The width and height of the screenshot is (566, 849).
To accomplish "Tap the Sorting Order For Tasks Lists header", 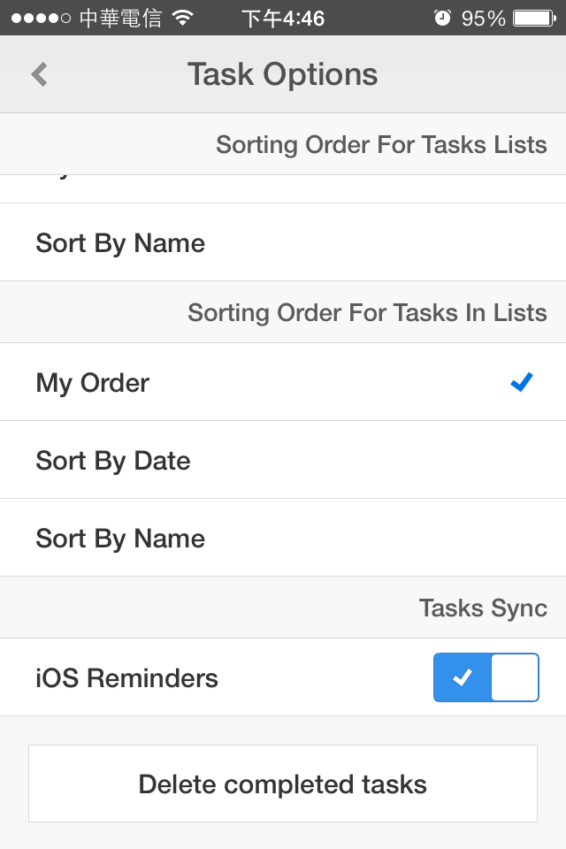I will [381, 144].
